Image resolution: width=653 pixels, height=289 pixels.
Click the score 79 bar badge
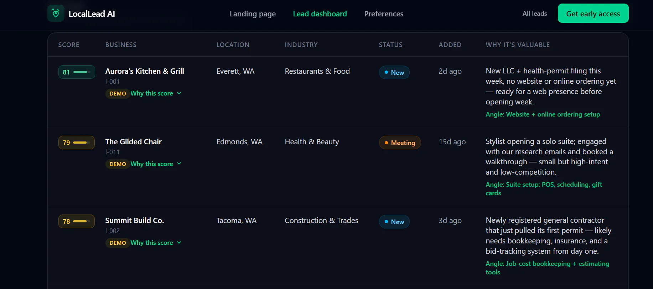tap(77, 143)
